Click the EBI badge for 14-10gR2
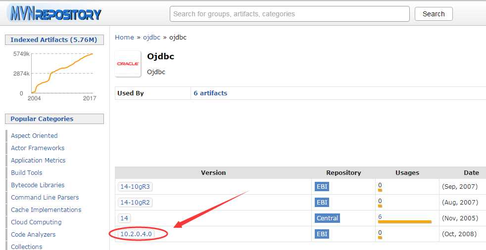The width and height of the screenshot is (486, 250). [322, 203]
